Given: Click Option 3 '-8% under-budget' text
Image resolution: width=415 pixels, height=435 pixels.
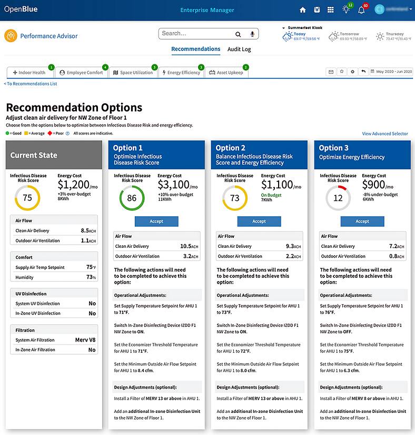Looking at the screenshot, I should (x=380, y=195).
